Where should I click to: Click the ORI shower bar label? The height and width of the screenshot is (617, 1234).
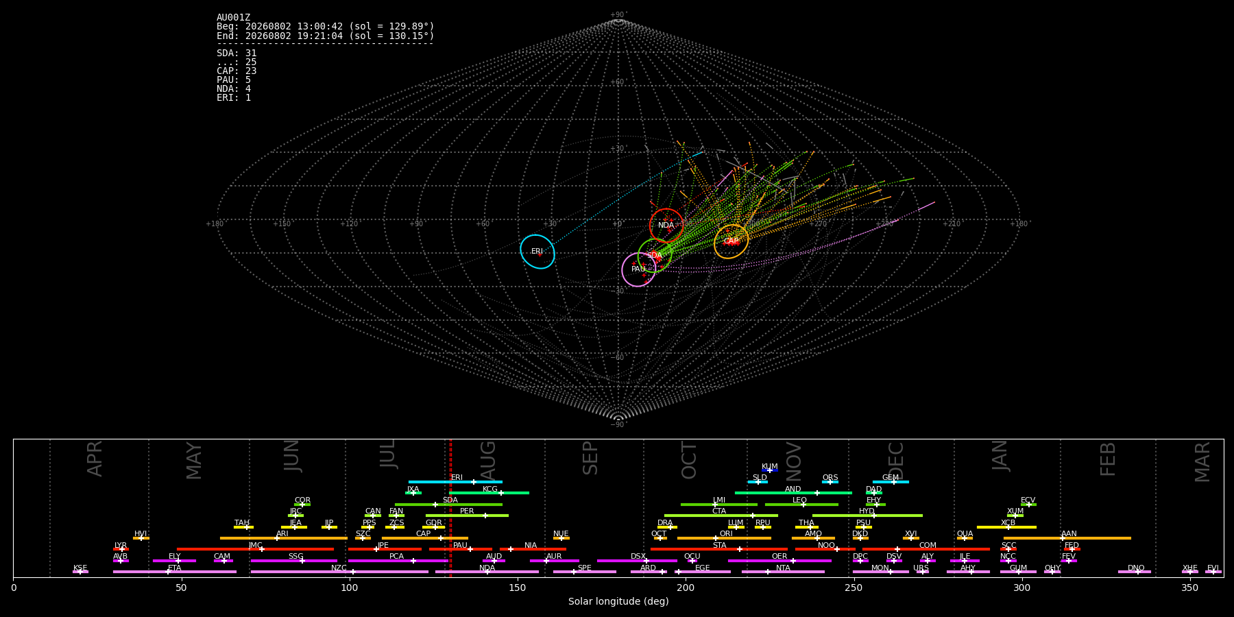point(726,534)
